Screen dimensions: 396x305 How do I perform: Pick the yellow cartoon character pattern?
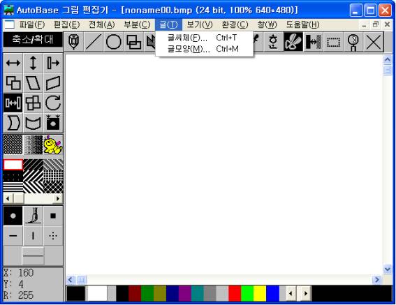pos(53,144)
